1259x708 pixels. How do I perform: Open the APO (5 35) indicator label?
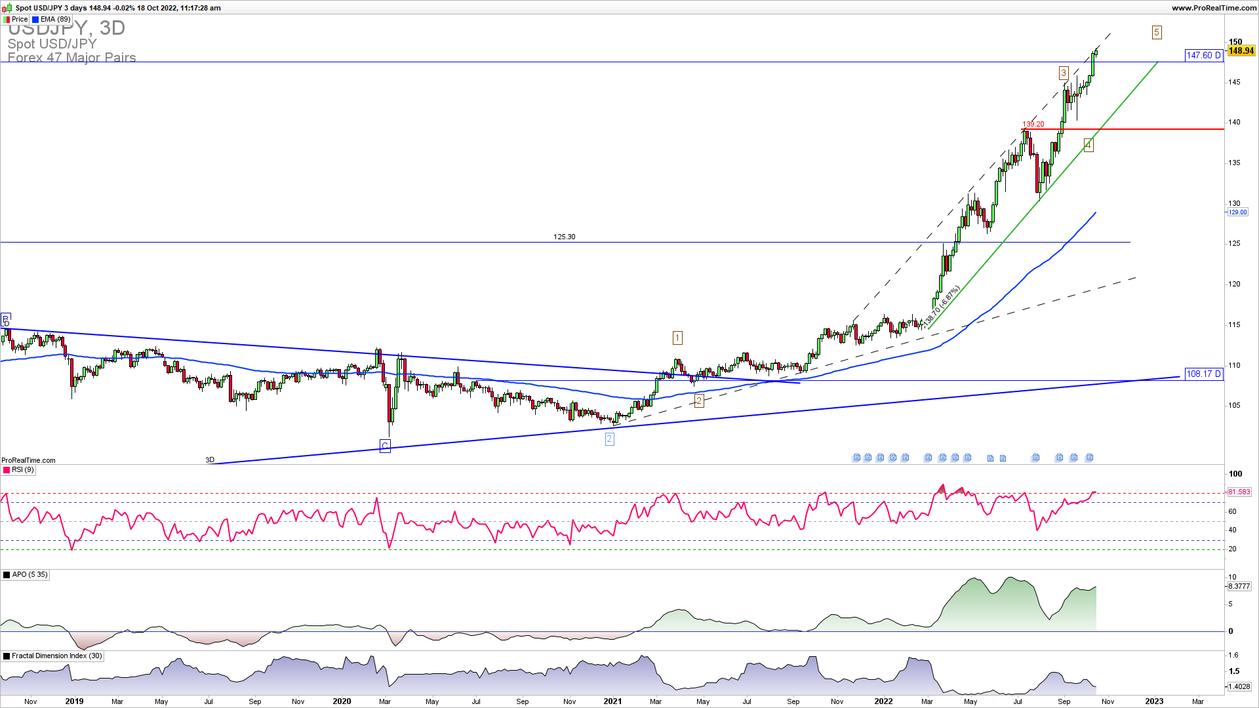pyautogui.click(x=25, y=575)
